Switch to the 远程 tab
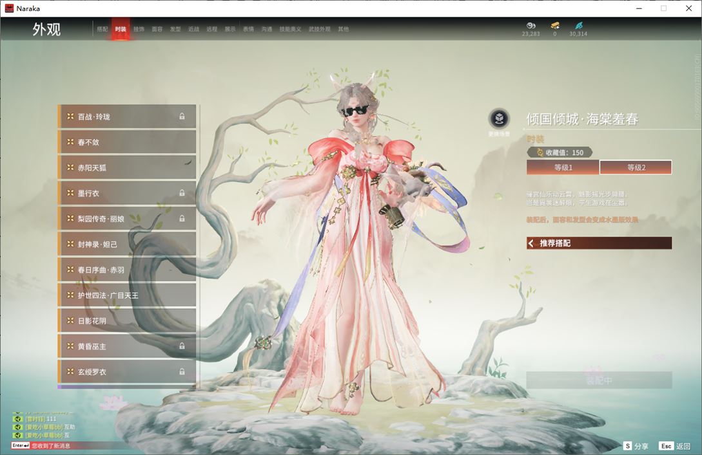702x455 pixels. (x=212, y=29)
